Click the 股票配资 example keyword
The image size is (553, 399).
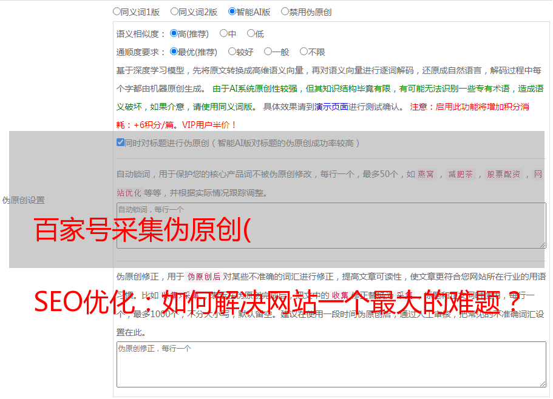(x=503, y=174)
